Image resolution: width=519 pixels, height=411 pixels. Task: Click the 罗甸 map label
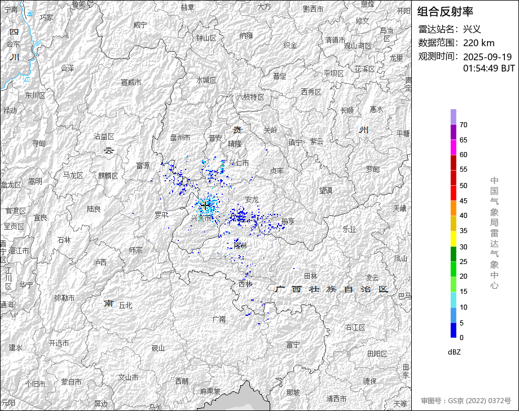click(372, 169)
